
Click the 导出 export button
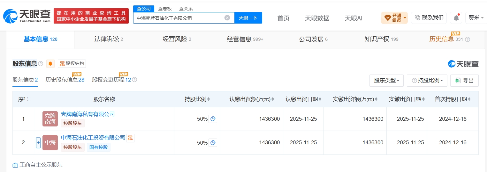tap(464, 81)
